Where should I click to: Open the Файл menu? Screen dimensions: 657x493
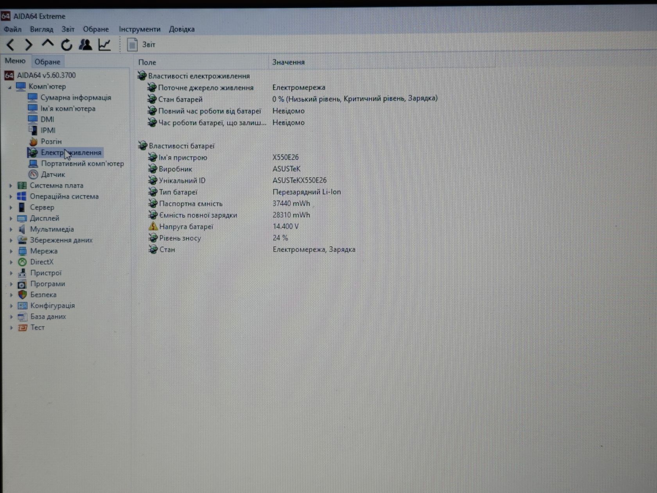click(x=13, y=29)
